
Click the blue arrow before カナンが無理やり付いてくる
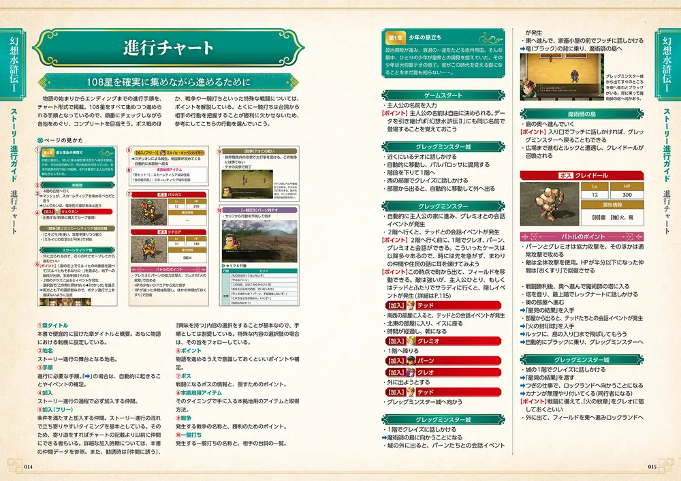click(523, 394)
